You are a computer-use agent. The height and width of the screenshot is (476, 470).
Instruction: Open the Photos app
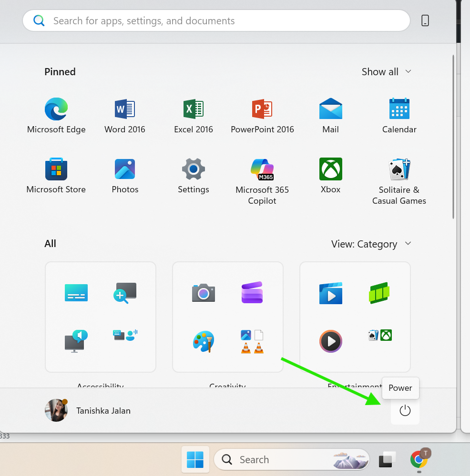click(x=124, y=176)
